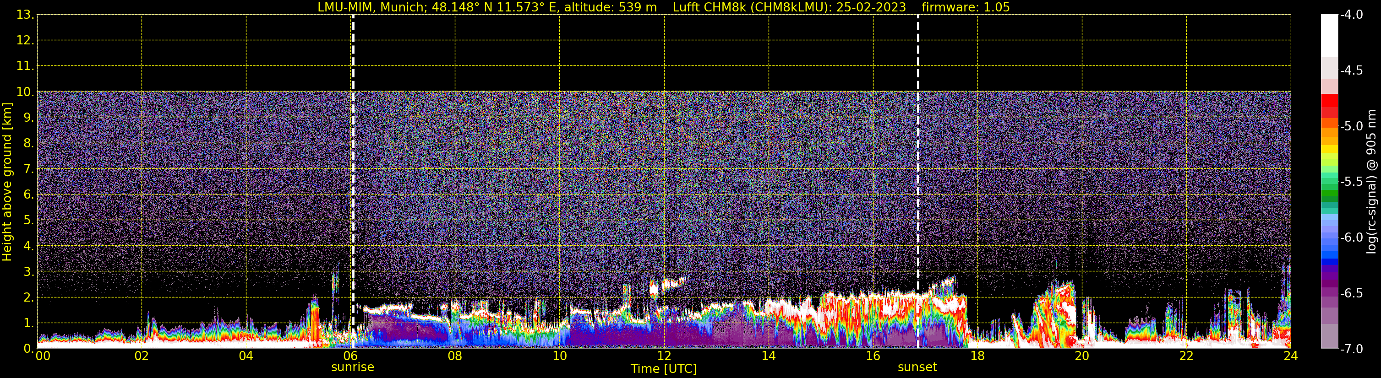Select the time axis tick label '22'
This screenshot has height=378, width=1381.
coord(1186,356)
